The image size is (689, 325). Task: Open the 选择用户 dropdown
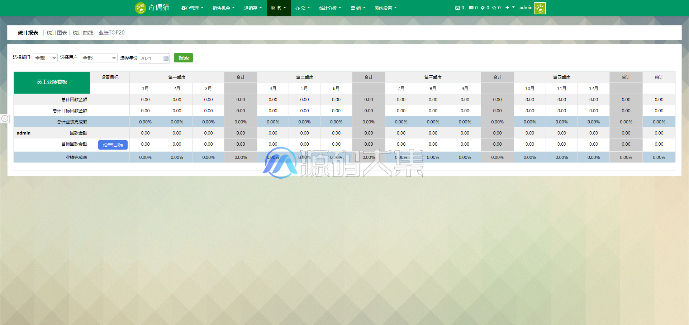[x=99, y=58]
